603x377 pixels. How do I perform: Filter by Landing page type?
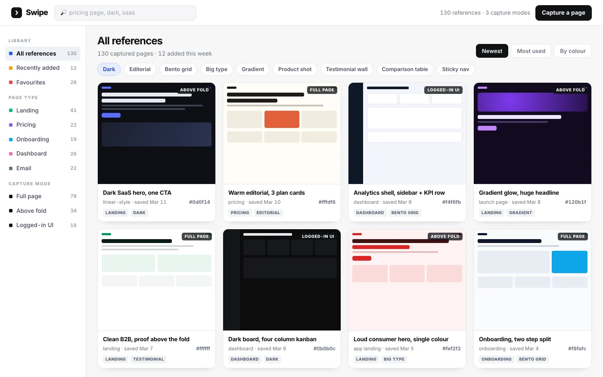click(43, 110)
